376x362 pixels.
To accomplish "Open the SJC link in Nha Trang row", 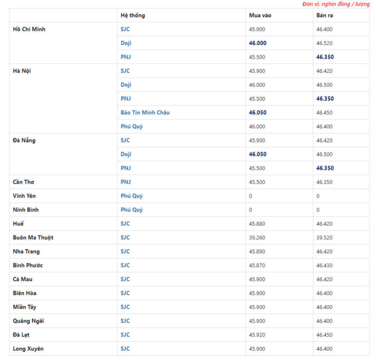I will point(125,251).
